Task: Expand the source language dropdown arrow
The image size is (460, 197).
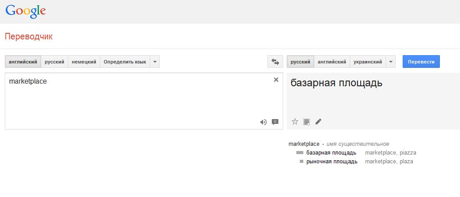Action: [155, 62]
